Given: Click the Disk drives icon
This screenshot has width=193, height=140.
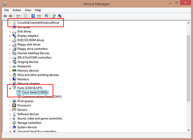Looking at the screenshot, I should (14, 32).
